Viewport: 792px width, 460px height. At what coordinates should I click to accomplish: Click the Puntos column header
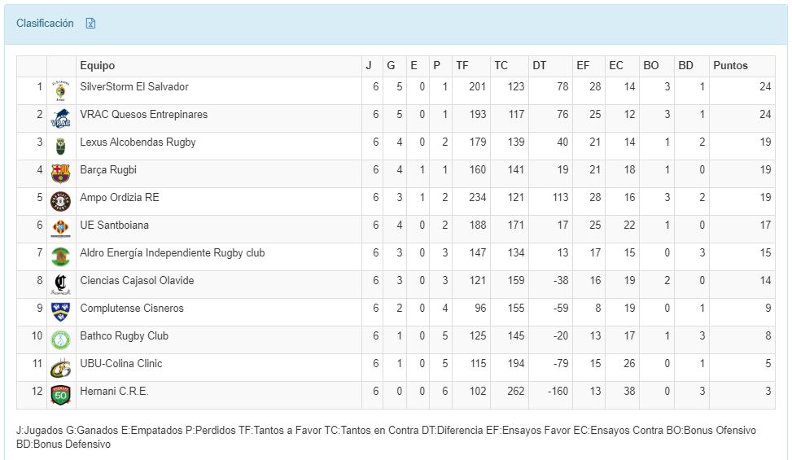coord(730,66)
